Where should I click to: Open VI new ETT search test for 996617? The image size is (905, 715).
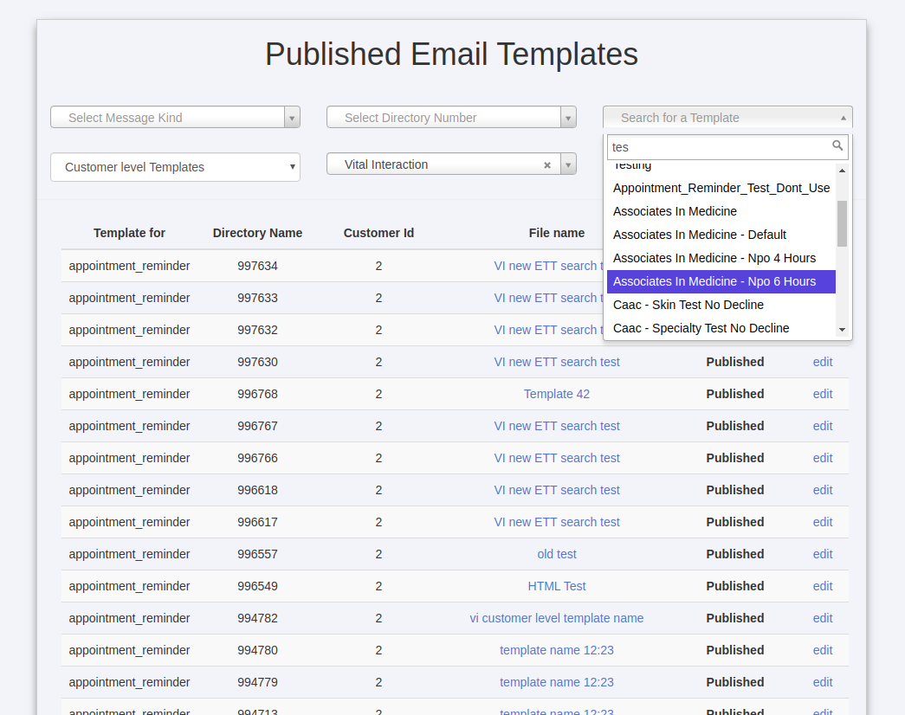click(x=556, y=522)
